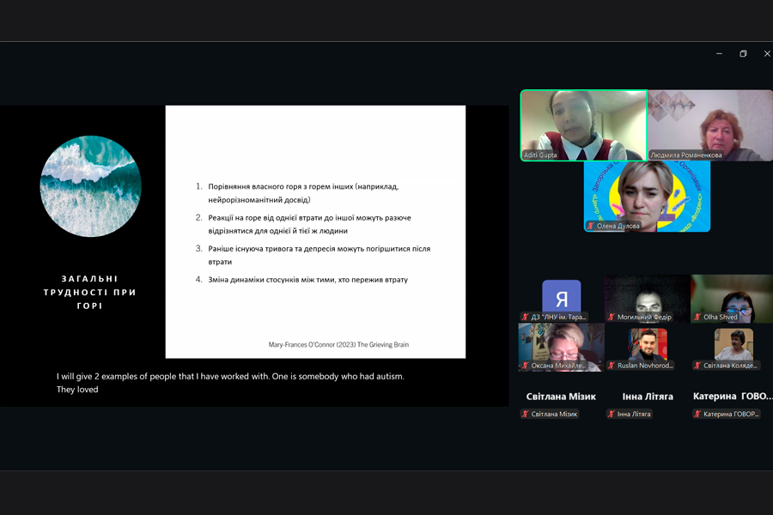Select Olha Shved's video tile

(732, 299)
